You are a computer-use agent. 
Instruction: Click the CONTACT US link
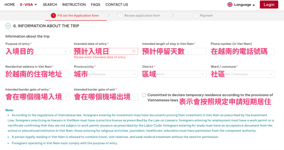(x=116, y=5)
